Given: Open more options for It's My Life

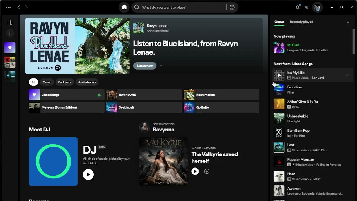Looking at the screenshot, I should (348, 75).
